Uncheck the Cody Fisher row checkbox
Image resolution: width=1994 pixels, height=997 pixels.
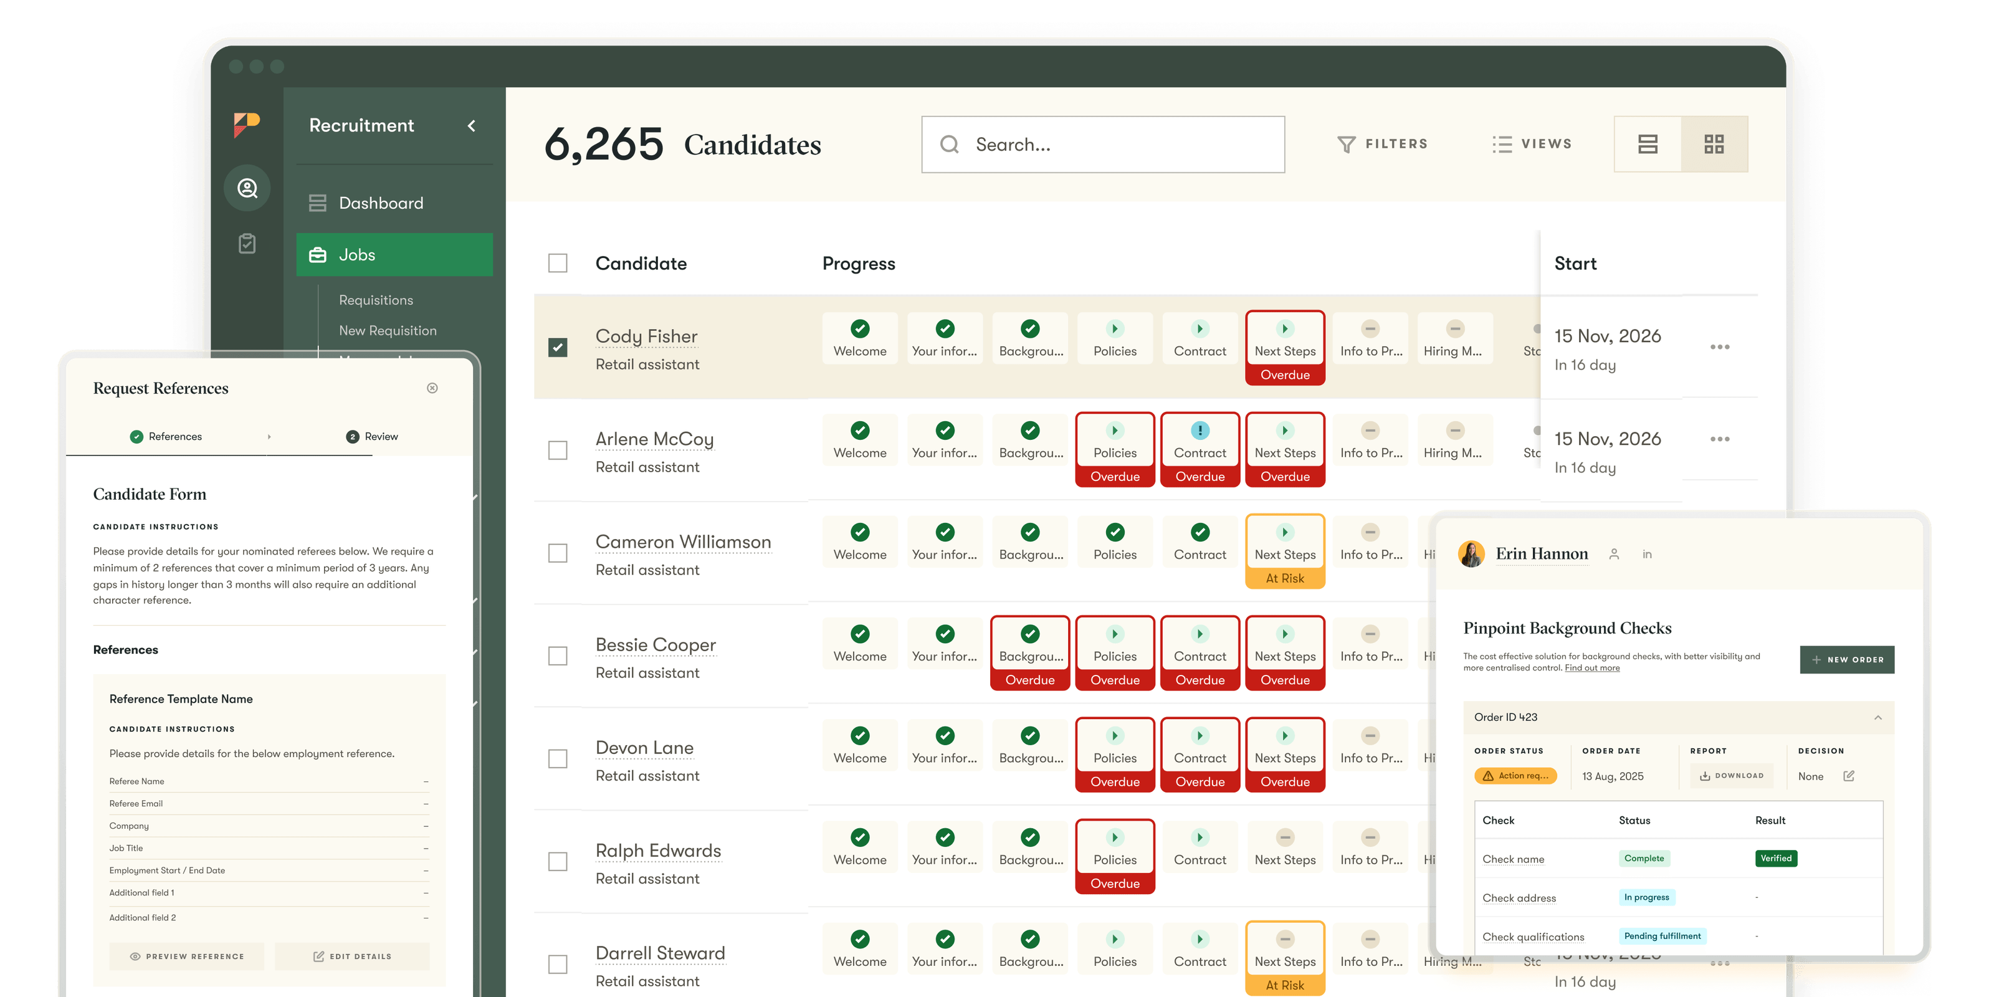pos(557,347)
